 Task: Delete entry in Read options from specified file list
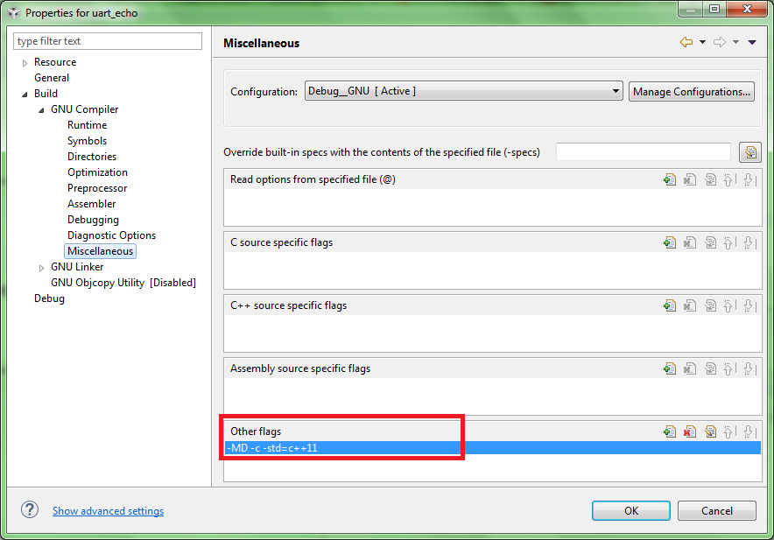690,179
